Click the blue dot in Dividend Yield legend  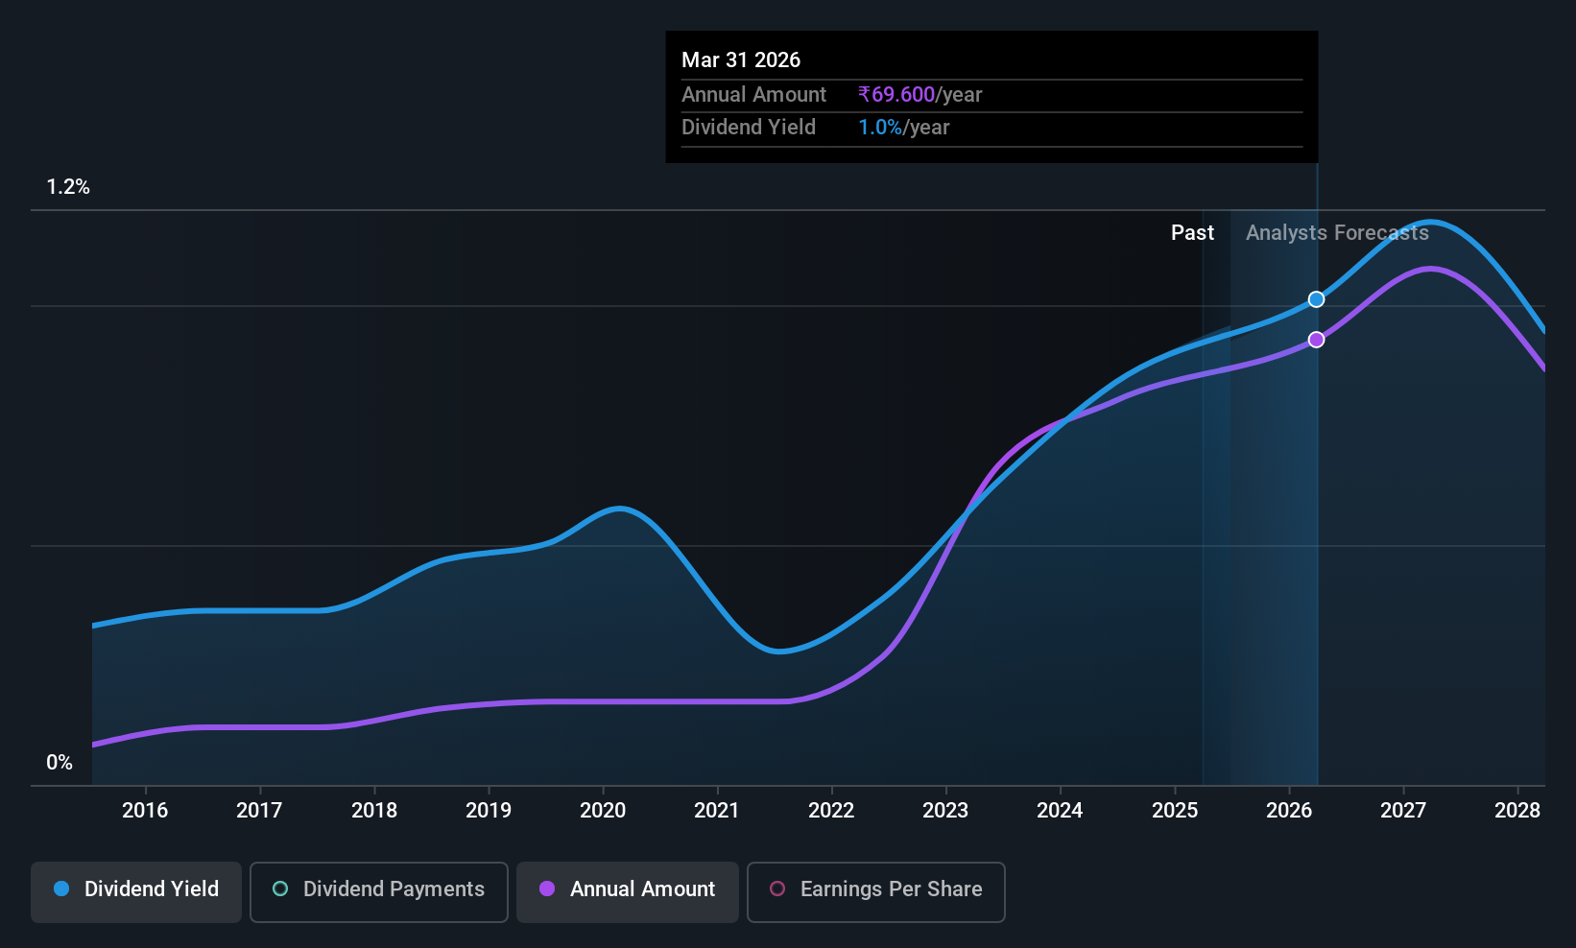tap(61, 889)
